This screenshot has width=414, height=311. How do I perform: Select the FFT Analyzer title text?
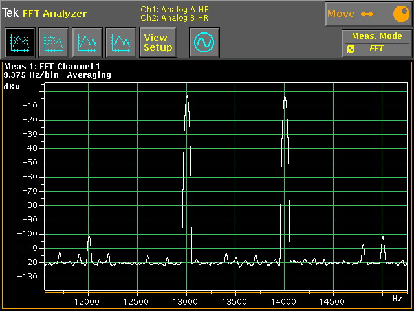point(54,14)
